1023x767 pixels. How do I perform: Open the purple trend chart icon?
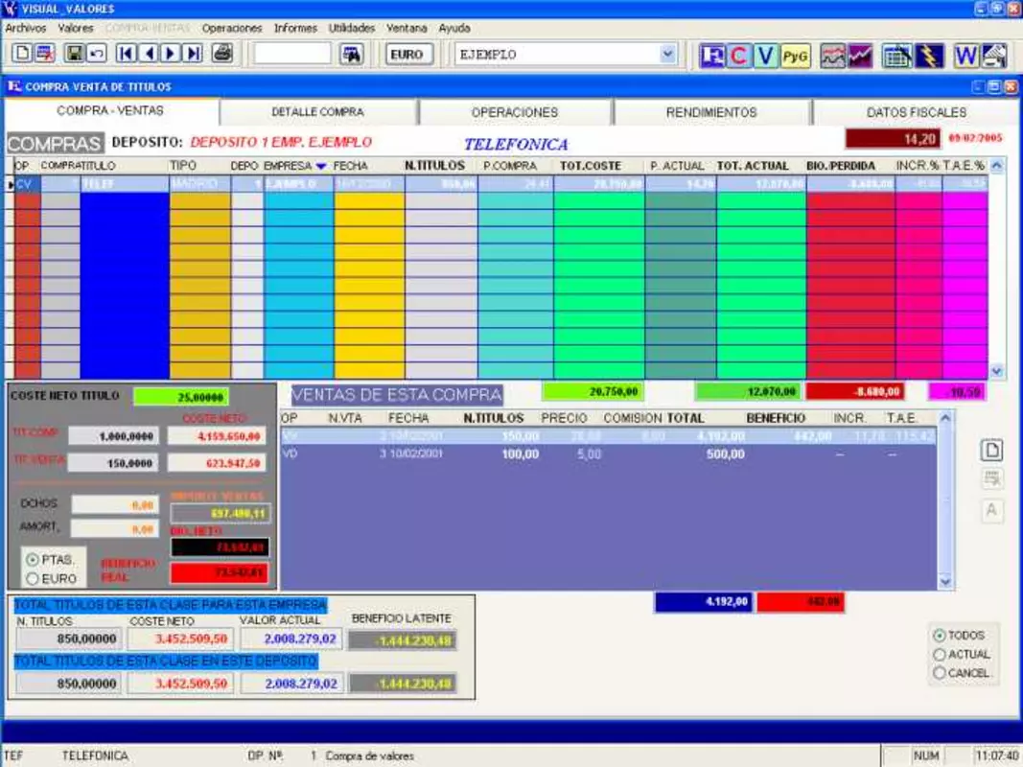click(860, 57)
